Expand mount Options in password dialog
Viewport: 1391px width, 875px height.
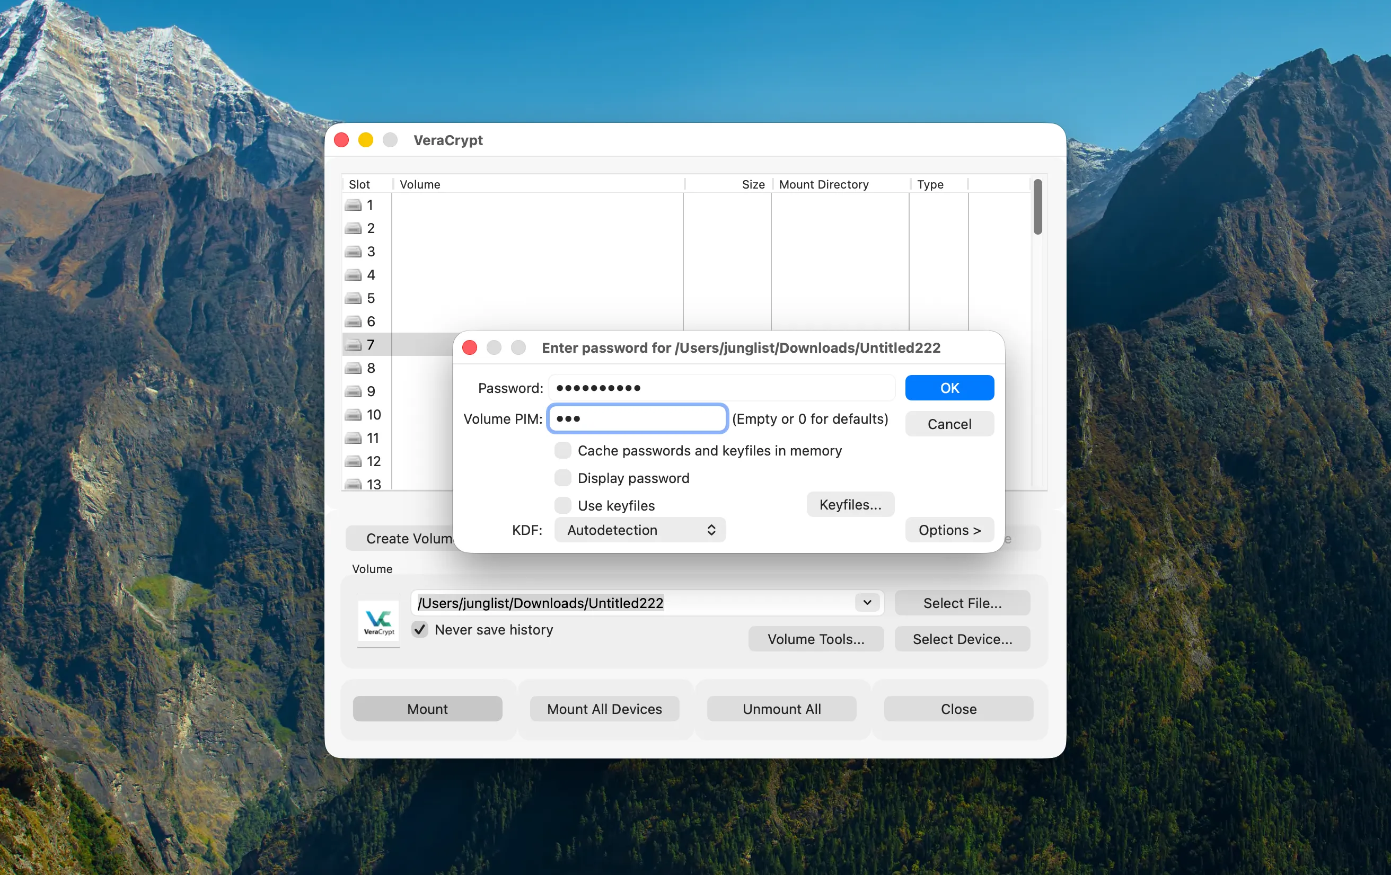949,530
